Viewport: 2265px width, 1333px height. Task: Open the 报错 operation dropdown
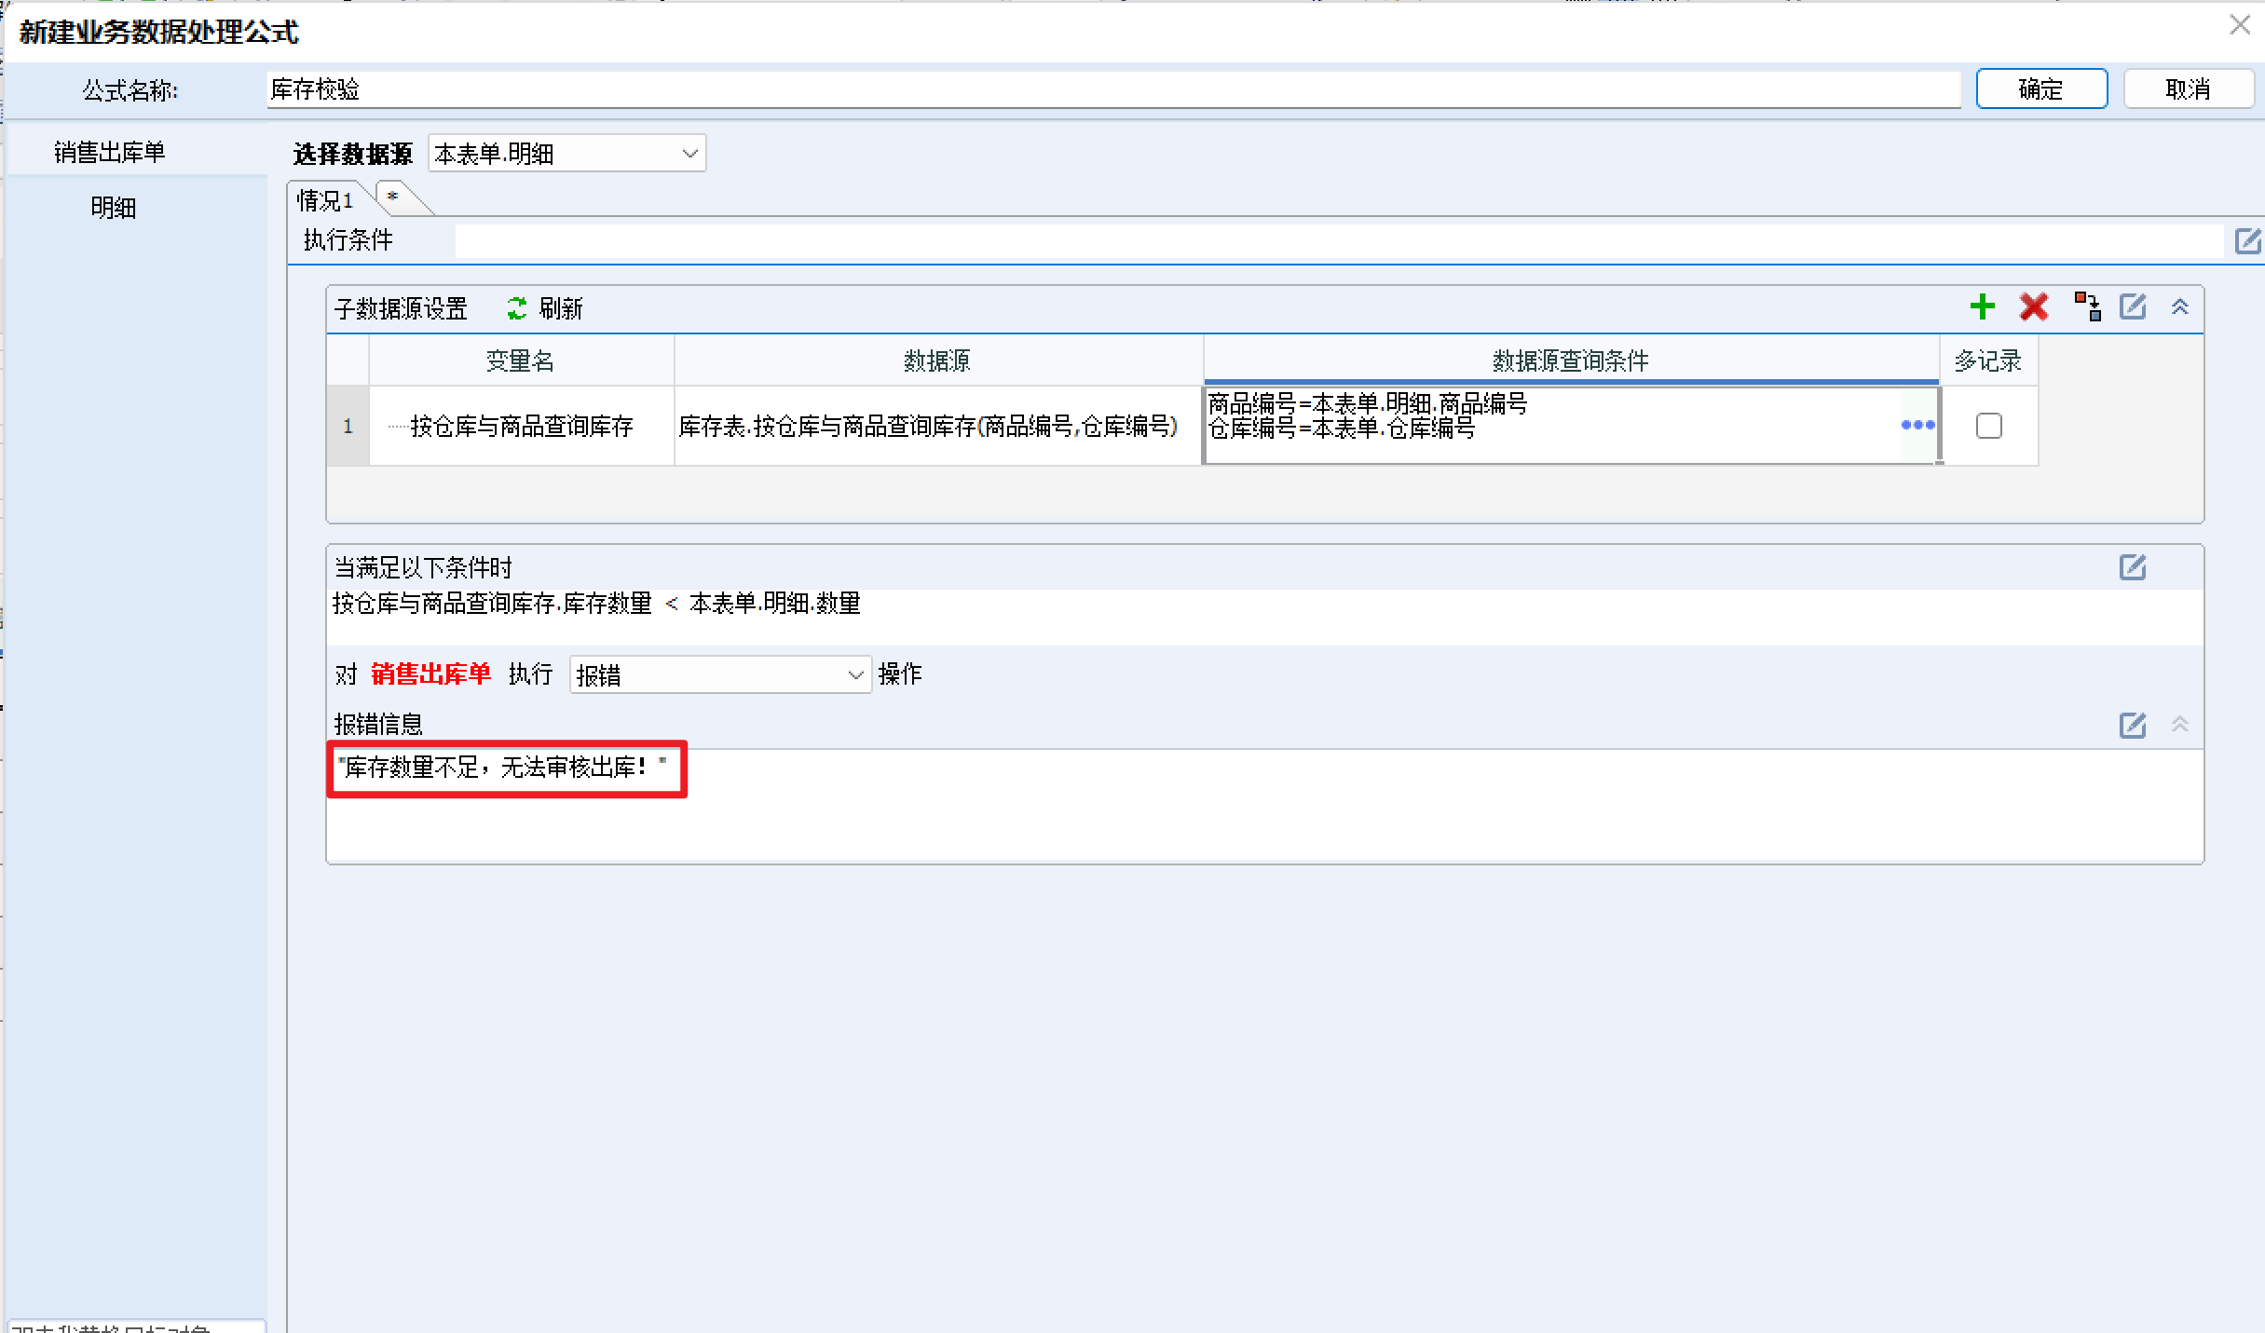coord(720,674)
